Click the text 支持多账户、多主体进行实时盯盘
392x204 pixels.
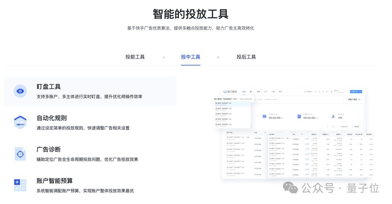tap(68, 97)
